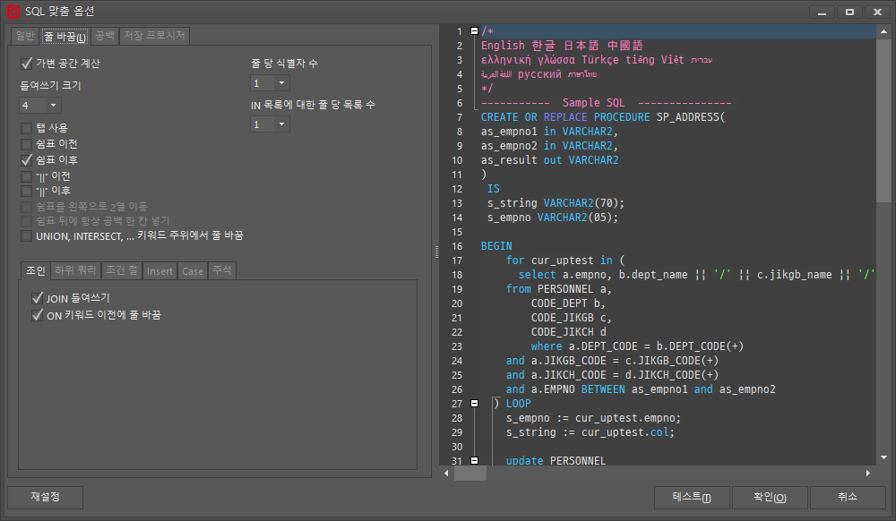This screenshot has height=521, width=896.
Task: Collapse the comment block at line 1
Action: pos(474,30)
